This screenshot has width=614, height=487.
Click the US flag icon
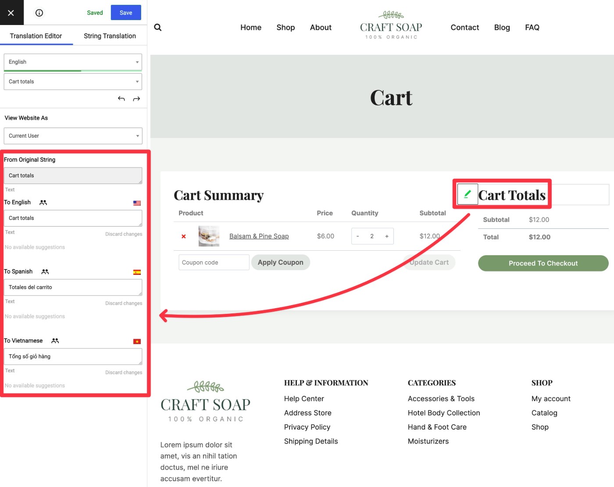pyautogui.click(x=137, y=203)
